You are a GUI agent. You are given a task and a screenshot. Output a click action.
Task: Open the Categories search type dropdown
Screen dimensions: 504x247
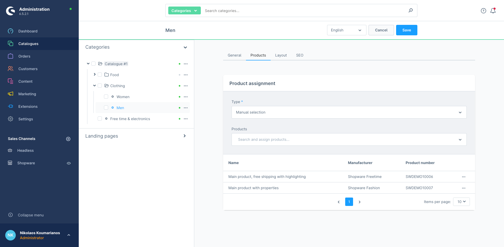click(x=184, y=10)
